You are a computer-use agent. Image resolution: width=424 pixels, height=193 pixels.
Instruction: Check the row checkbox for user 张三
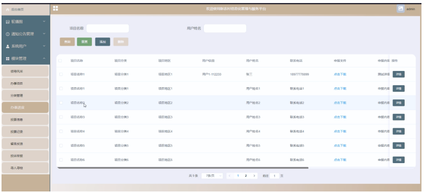(x=61, y=74)
